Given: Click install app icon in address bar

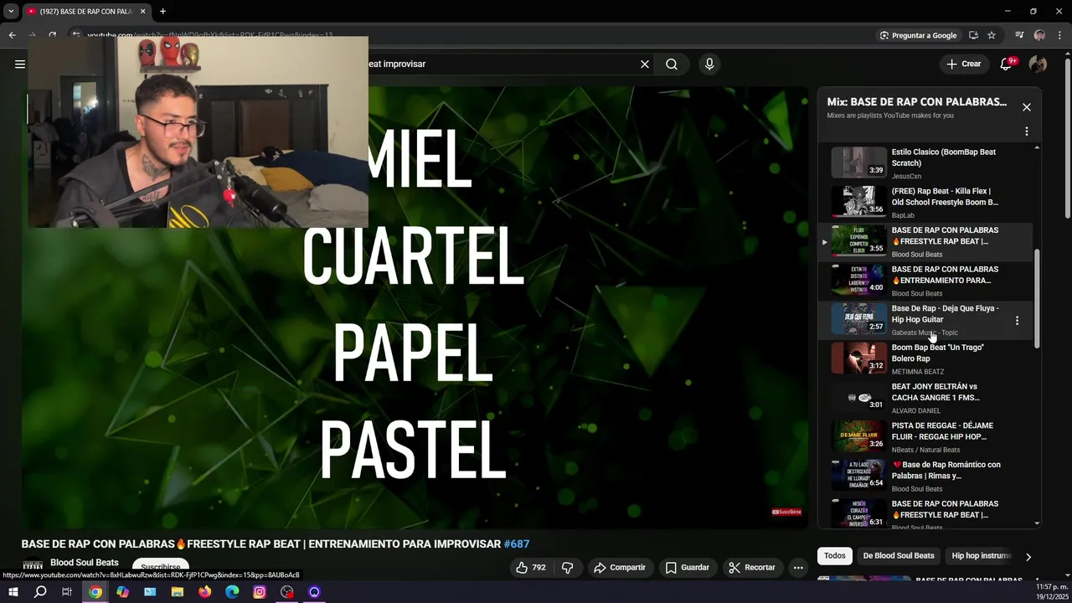Looking at the screenshot, I should click(973, 35).
